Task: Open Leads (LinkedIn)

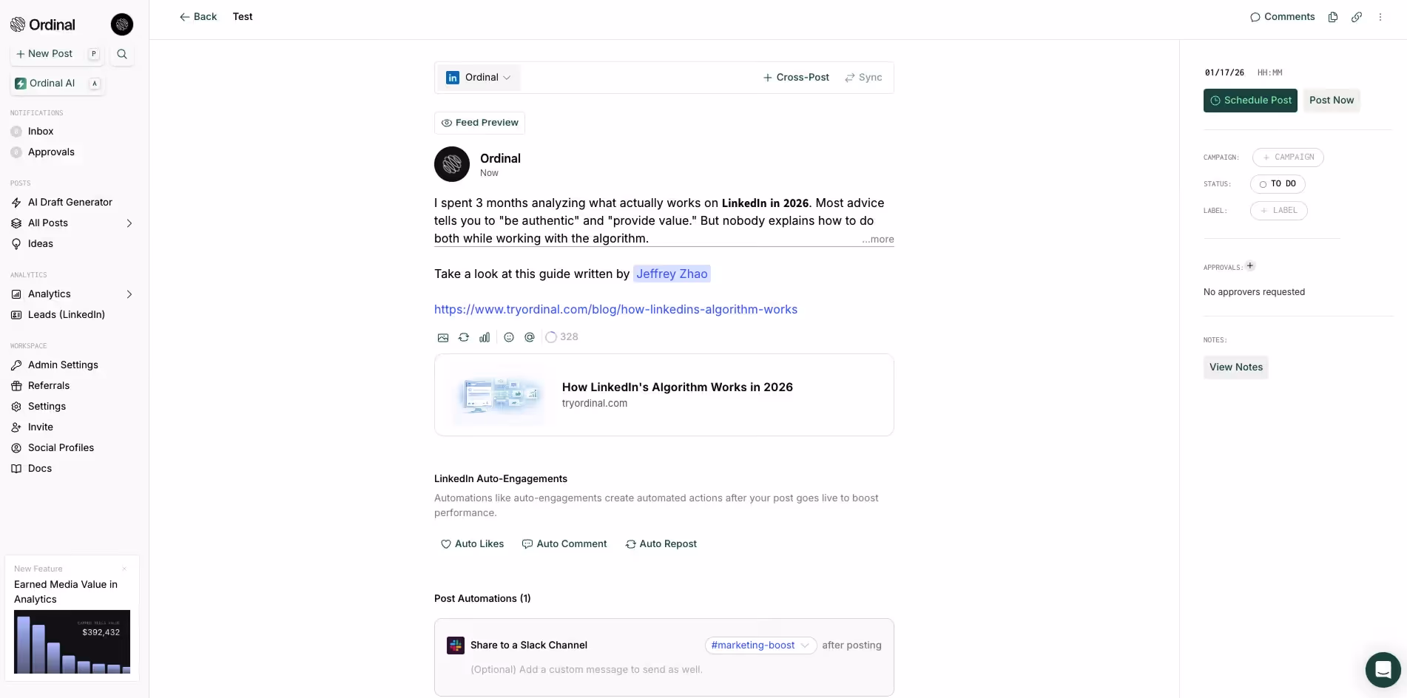Action: [67, 315]
